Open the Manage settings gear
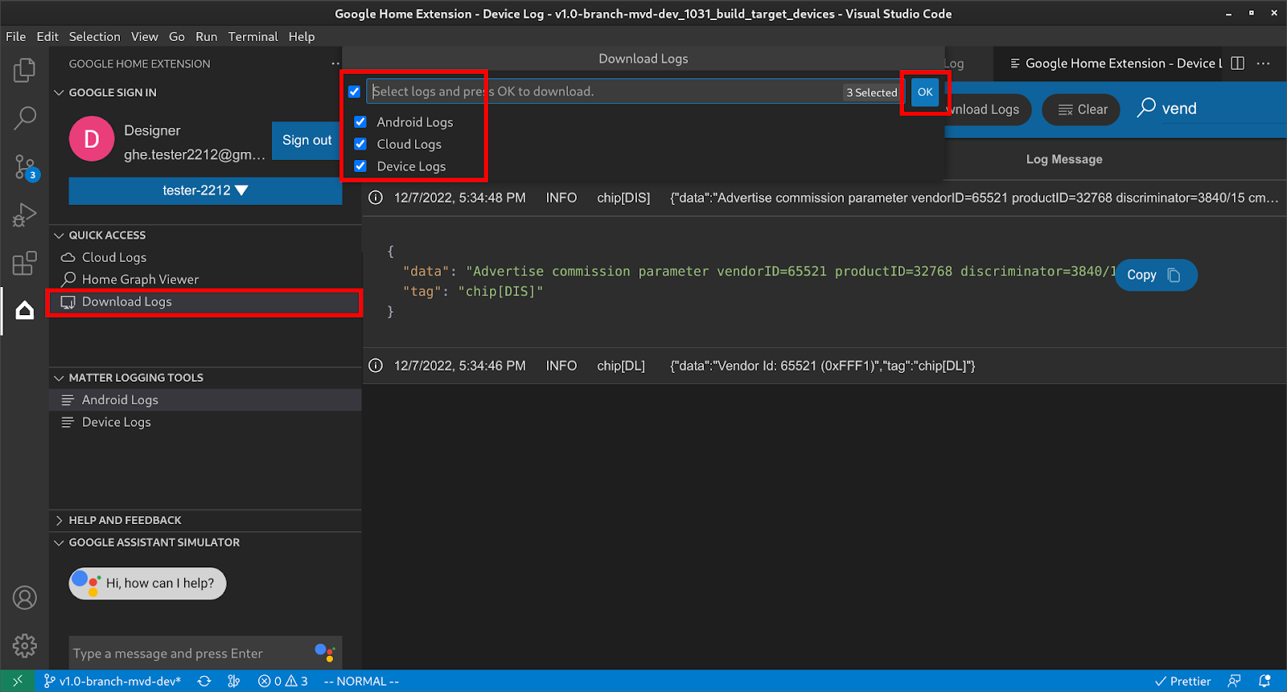The height and width of the screenshot is (692, 1287). 24,645
